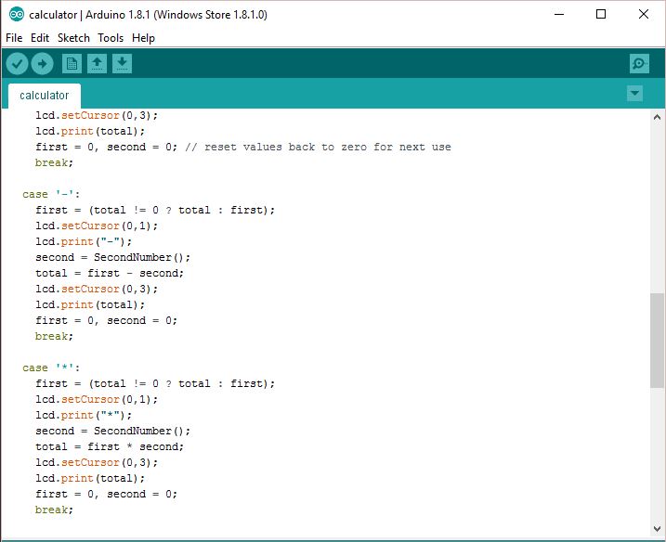Click the comment "// reset values back to zero for next use"
The width and height of the screenshot is (666, 542).
[318, 148]
